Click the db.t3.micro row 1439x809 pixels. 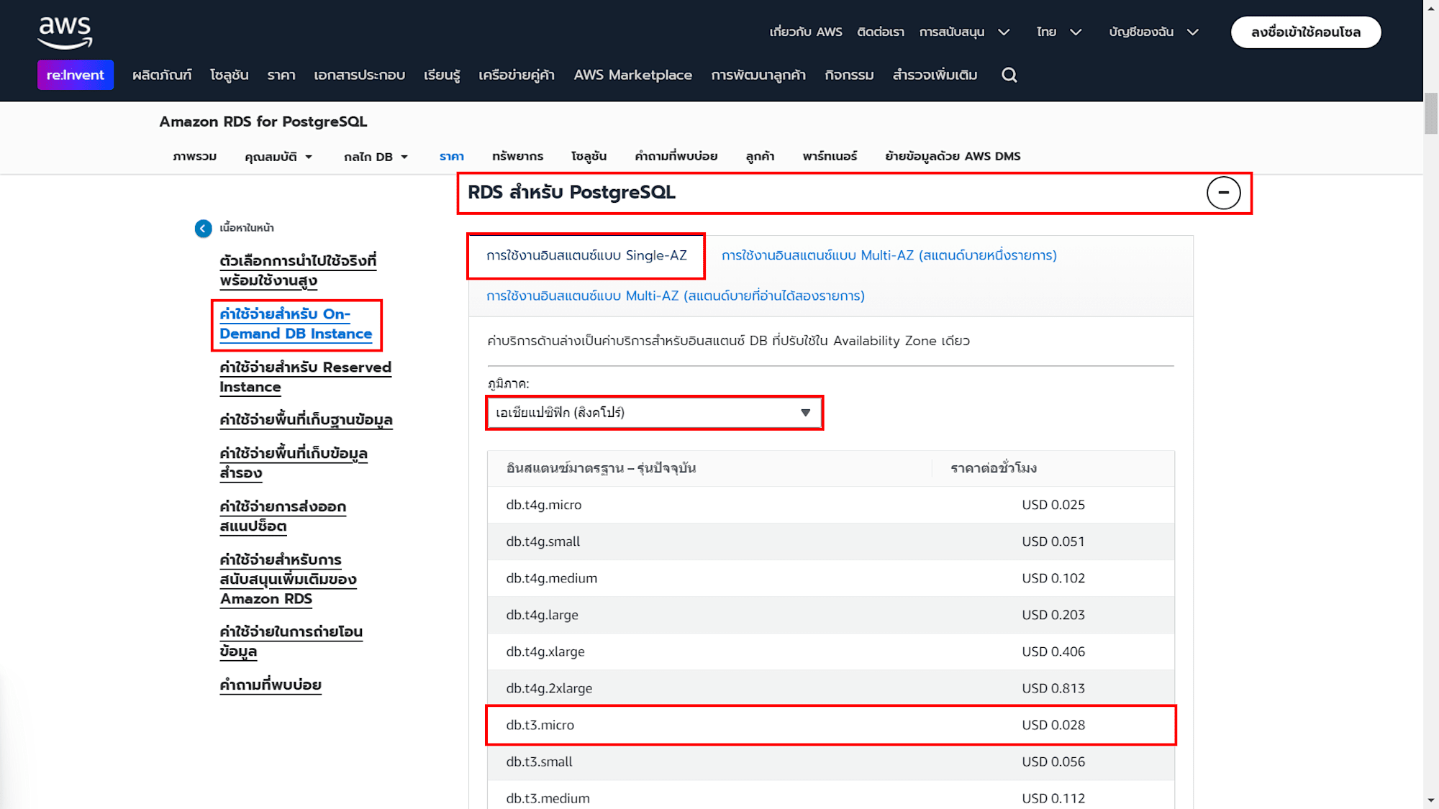pyautogui.click(x=830, y=725)
